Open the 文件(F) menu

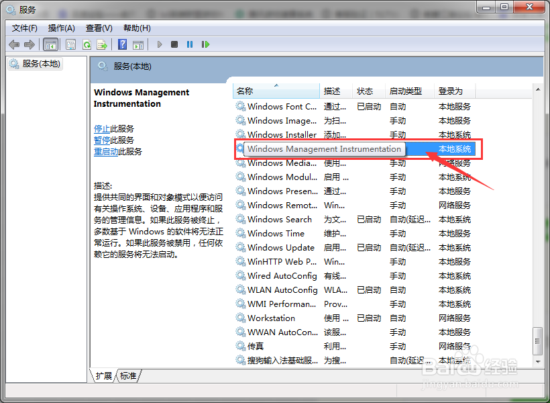25,28
